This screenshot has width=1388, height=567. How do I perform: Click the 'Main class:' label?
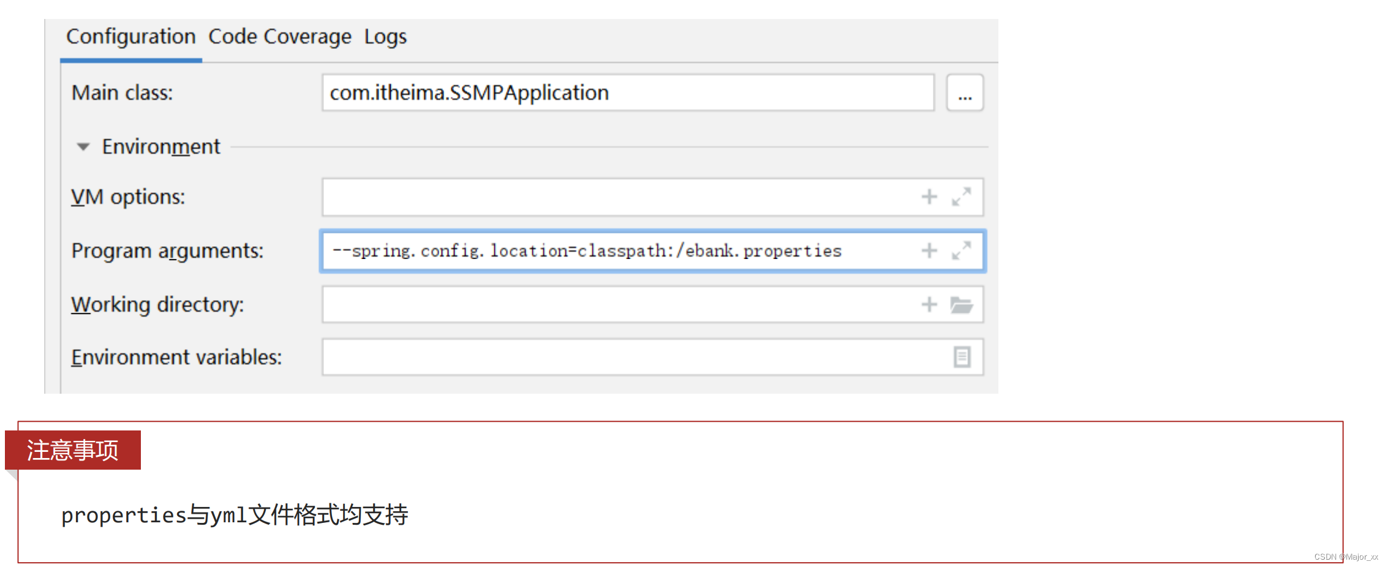(122, 93)
